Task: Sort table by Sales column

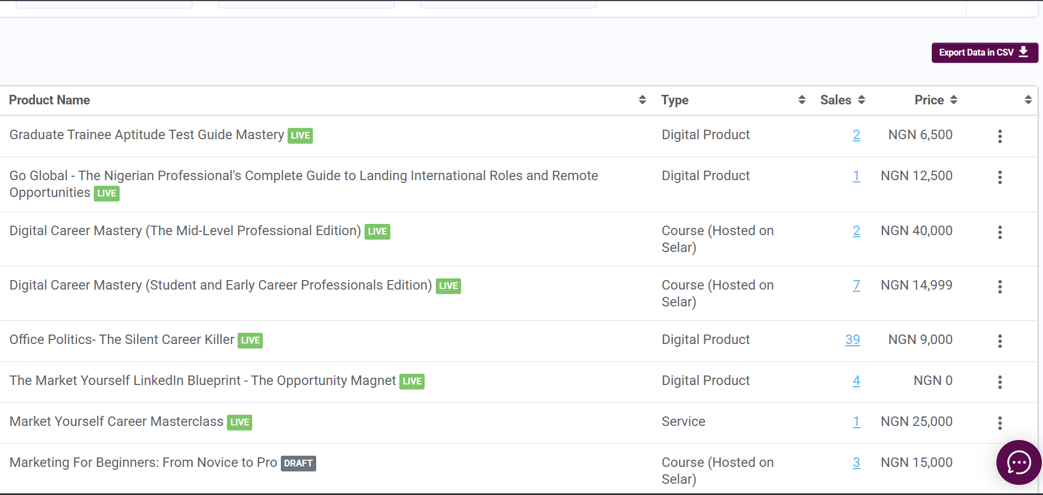Action: pos(862,100)
